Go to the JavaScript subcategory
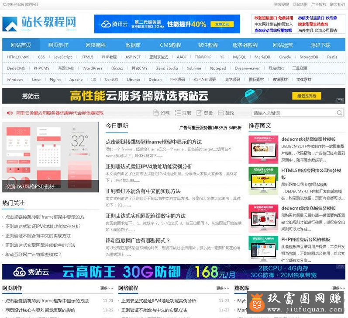Image resolution: width=348 pixels, height=318 pixels. pos(62,57)
